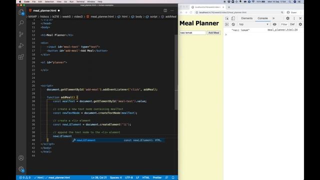The image size is (320, 180).
Task: Change indentation via Spaces: 4
Action: point(115,177)
